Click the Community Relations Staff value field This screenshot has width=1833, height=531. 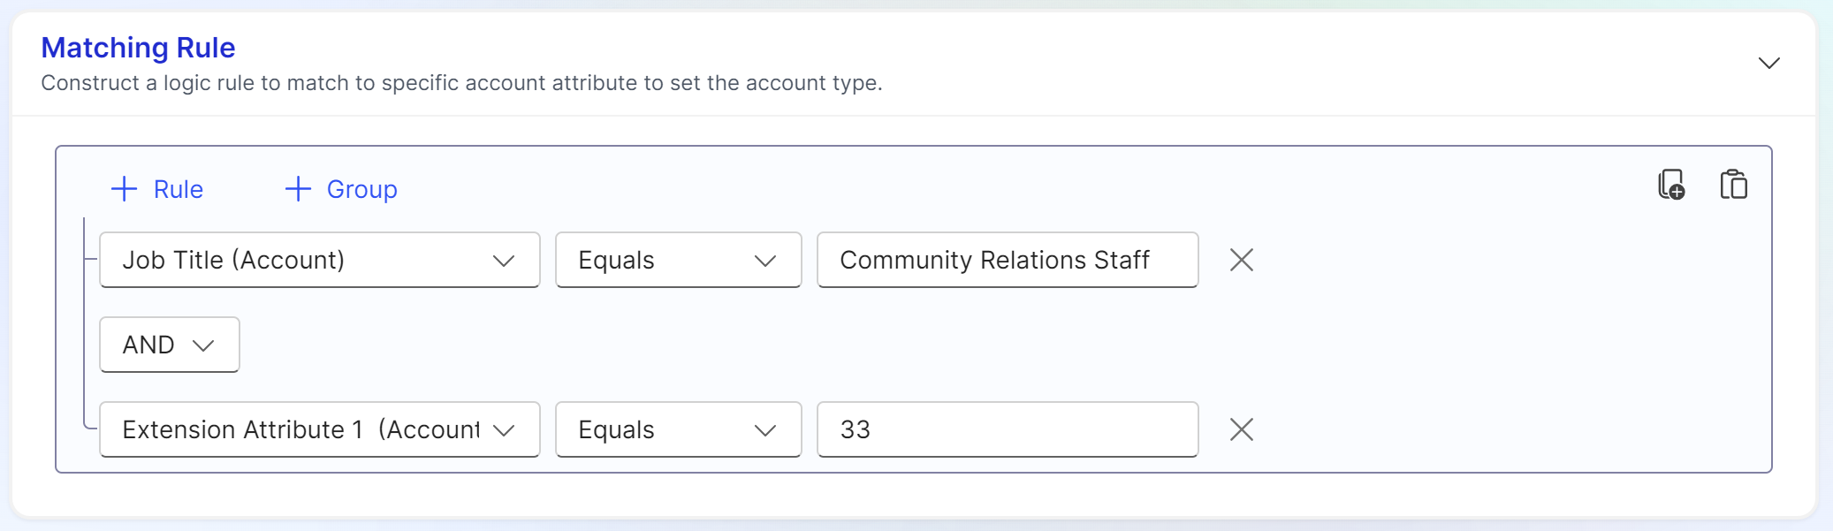pyautogui.click(x=1008, y=260)
